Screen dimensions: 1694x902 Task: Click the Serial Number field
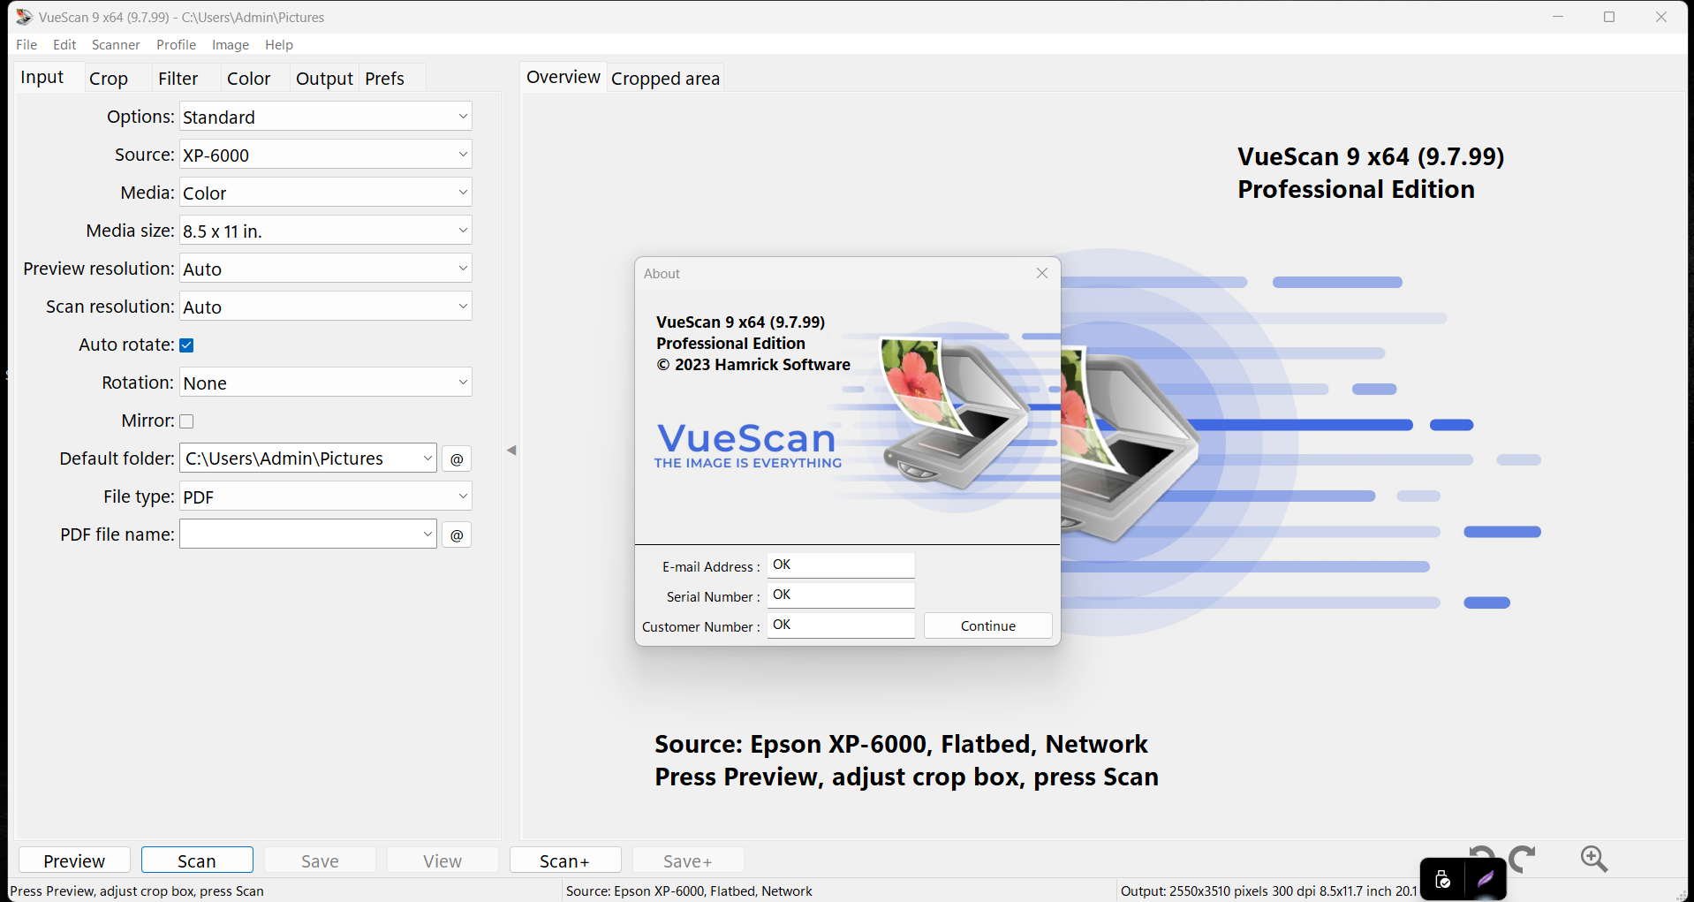tap(841, 595)
